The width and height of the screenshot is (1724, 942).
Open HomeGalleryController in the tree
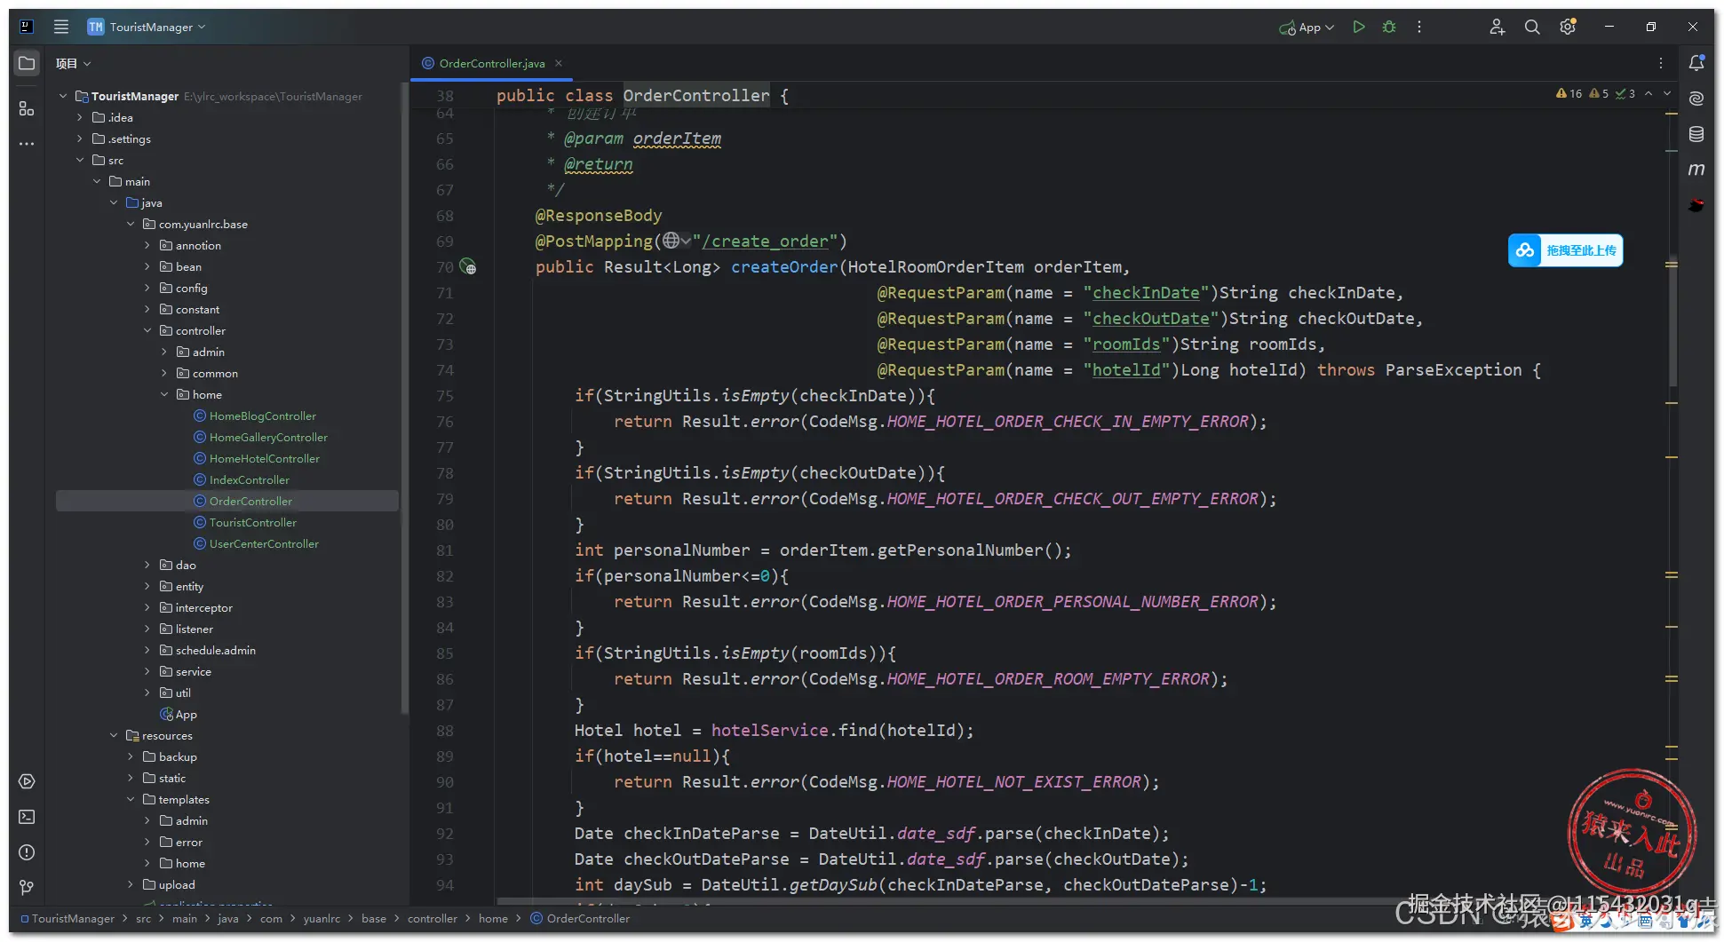(x=268, y=437)
